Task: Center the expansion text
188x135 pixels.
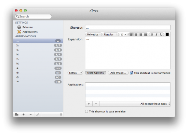Action: (136, 35)
